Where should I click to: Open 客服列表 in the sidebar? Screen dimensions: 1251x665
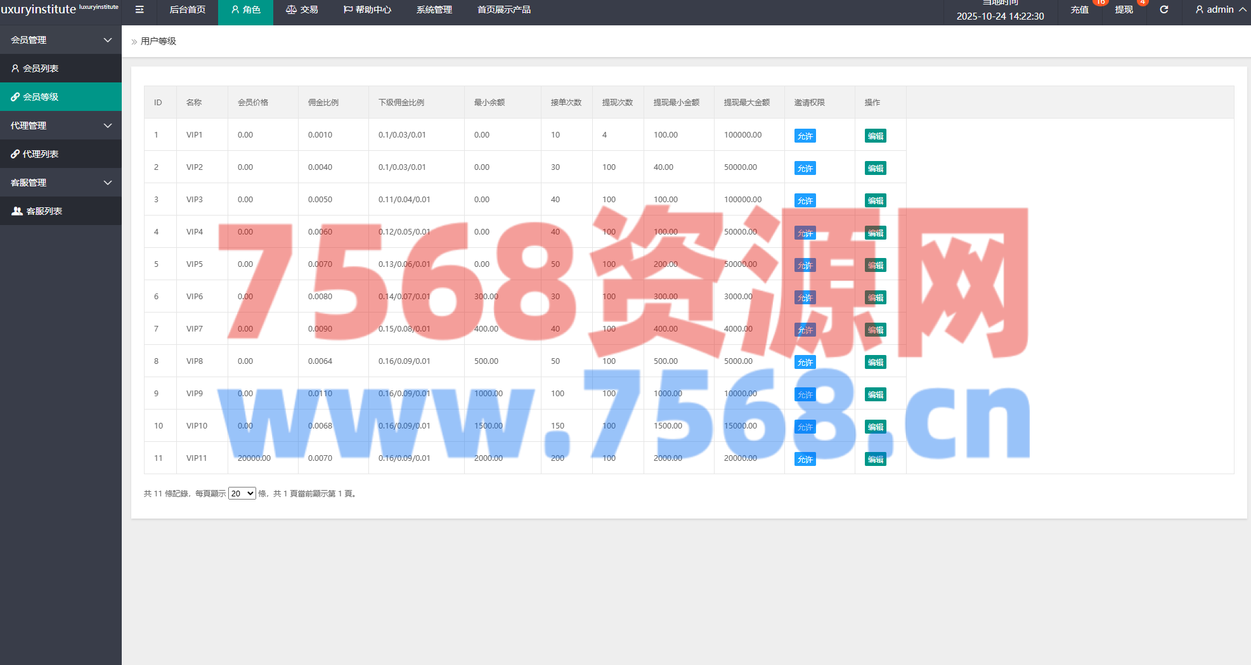click(61, 211)
